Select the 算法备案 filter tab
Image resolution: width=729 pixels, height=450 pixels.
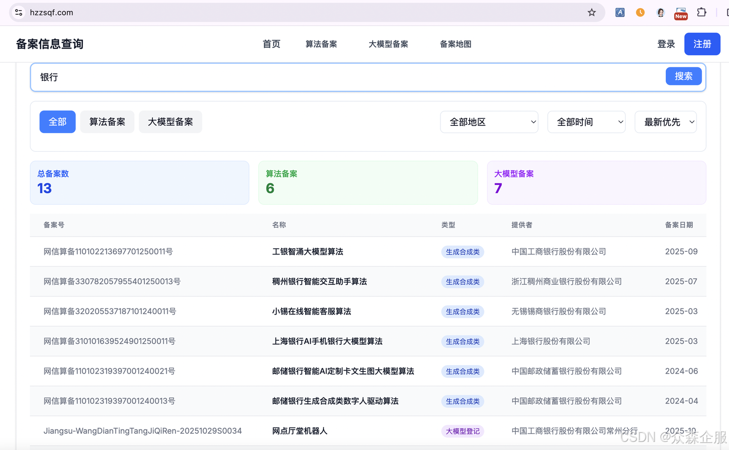tap(107, 122)
